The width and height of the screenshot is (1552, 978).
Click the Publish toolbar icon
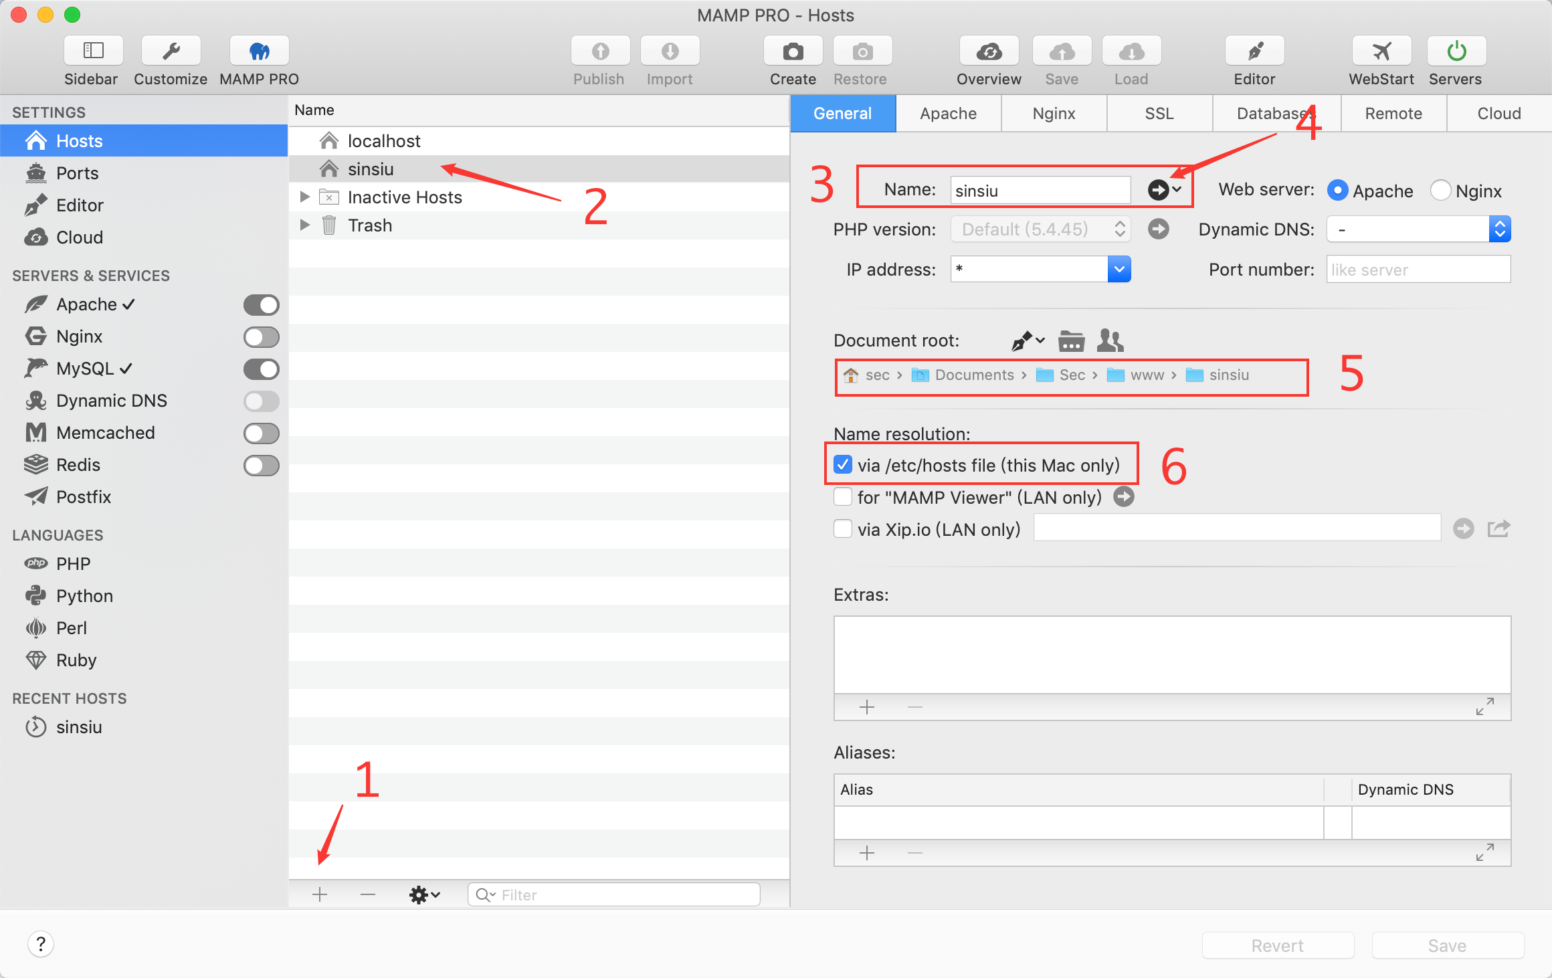pos(600,51)
